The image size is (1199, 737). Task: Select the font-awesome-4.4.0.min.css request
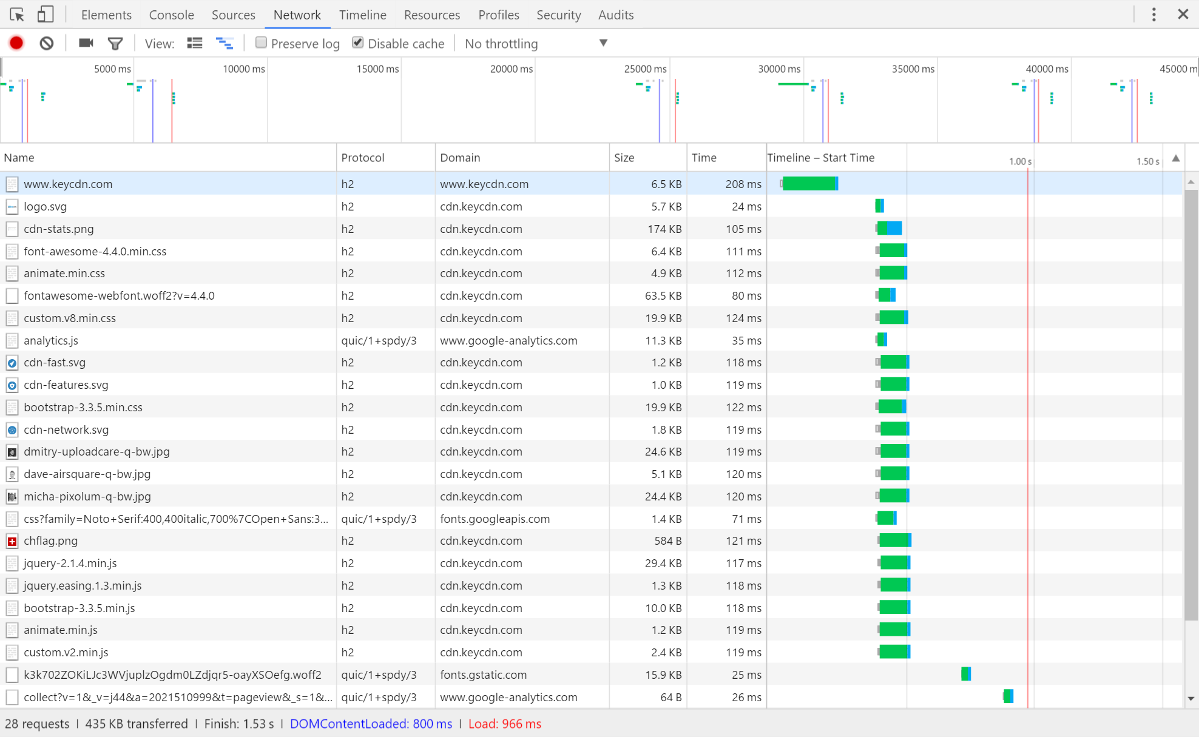(x=592, y=252)
